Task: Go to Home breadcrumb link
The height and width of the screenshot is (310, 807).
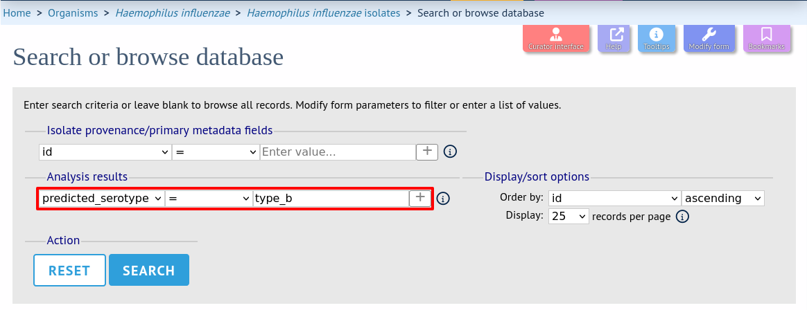Action: click(x=17, y=13)
